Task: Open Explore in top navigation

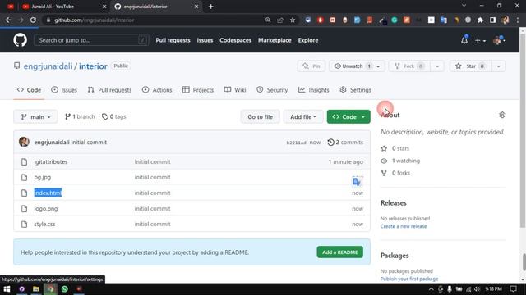Action: click(x=308, y=40)
